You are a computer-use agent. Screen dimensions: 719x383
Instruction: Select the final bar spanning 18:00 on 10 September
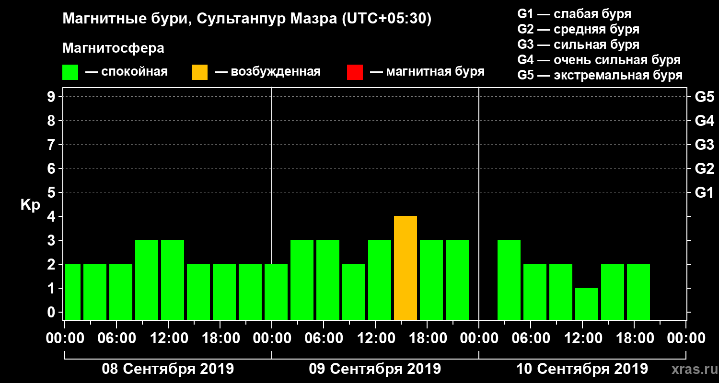coord(638,292)
